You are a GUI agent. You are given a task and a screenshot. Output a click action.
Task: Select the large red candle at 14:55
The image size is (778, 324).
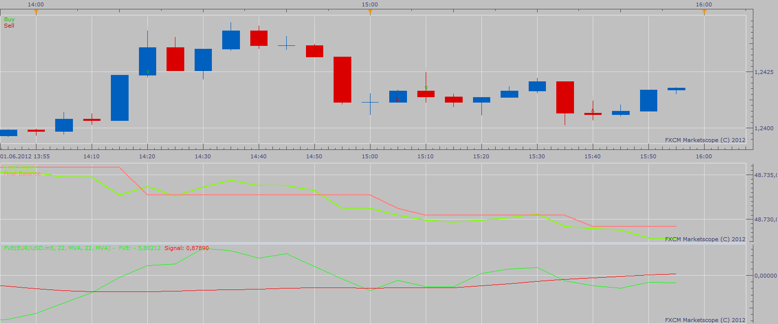pos(342,79)
